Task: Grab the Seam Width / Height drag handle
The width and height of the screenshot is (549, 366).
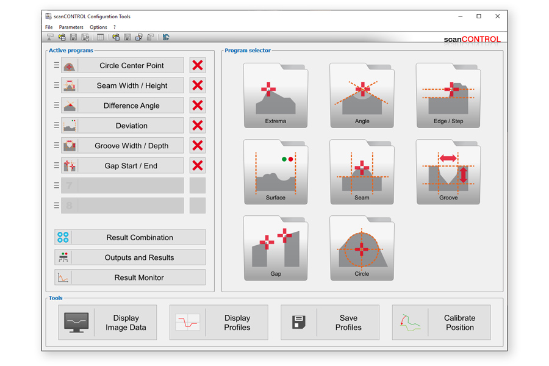Action: (57, 85)
